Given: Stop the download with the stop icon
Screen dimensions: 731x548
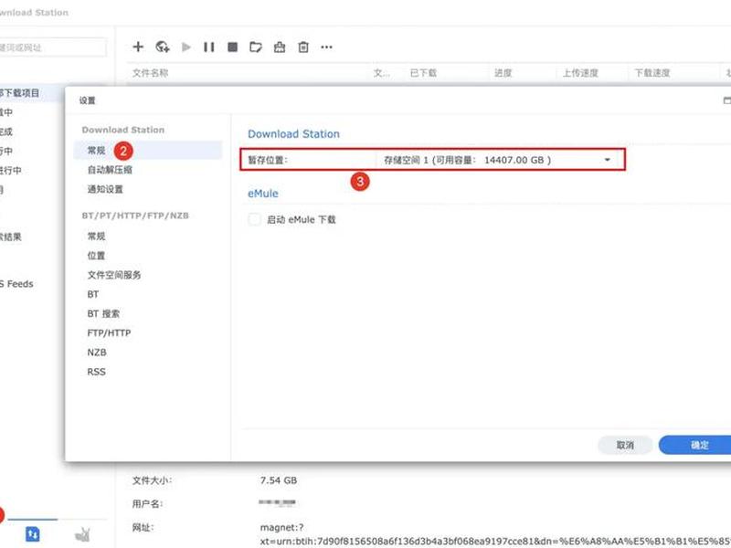Looking at the screenshot, I should coord(232,47).
